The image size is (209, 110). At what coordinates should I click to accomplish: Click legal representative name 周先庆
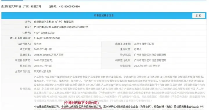38,44
